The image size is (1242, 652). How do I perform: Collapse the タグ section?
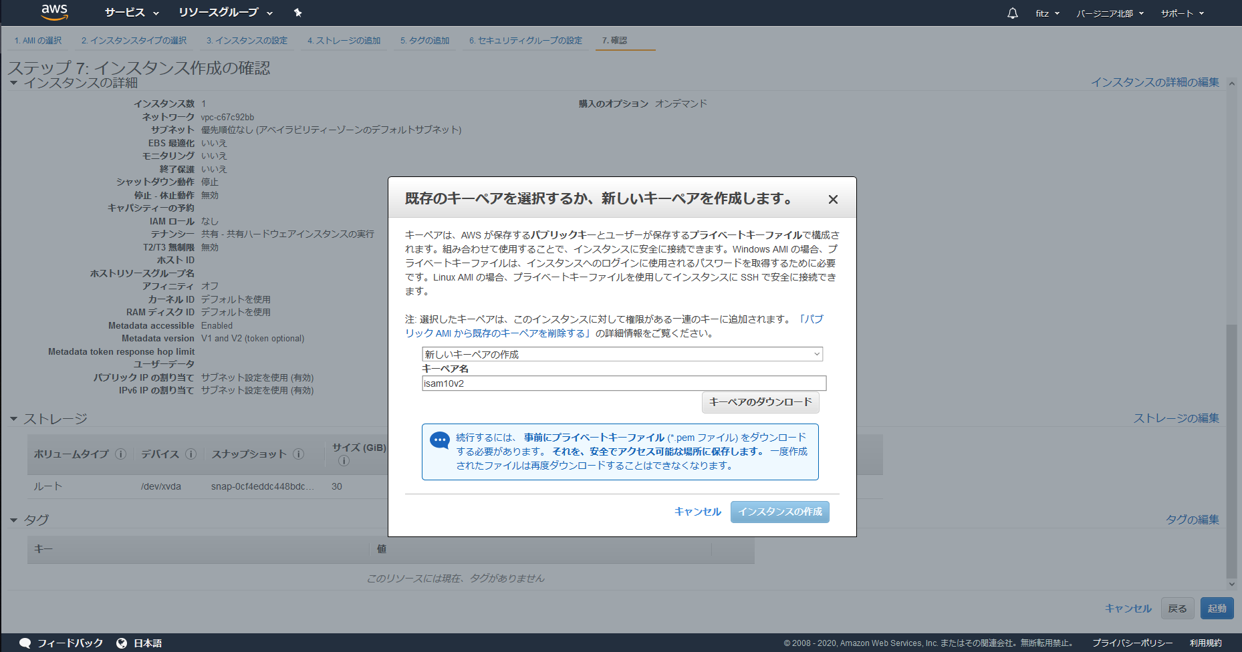(x=13, y=520)
